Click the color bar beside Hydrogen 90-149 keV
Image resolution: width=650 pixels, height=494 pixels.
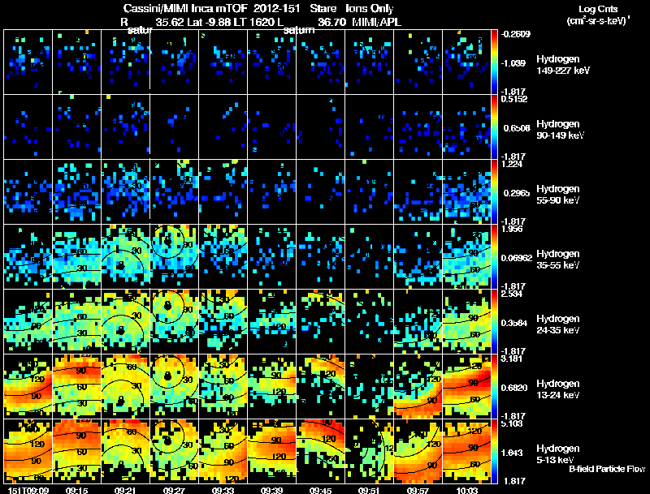click(x=494, y=127)
